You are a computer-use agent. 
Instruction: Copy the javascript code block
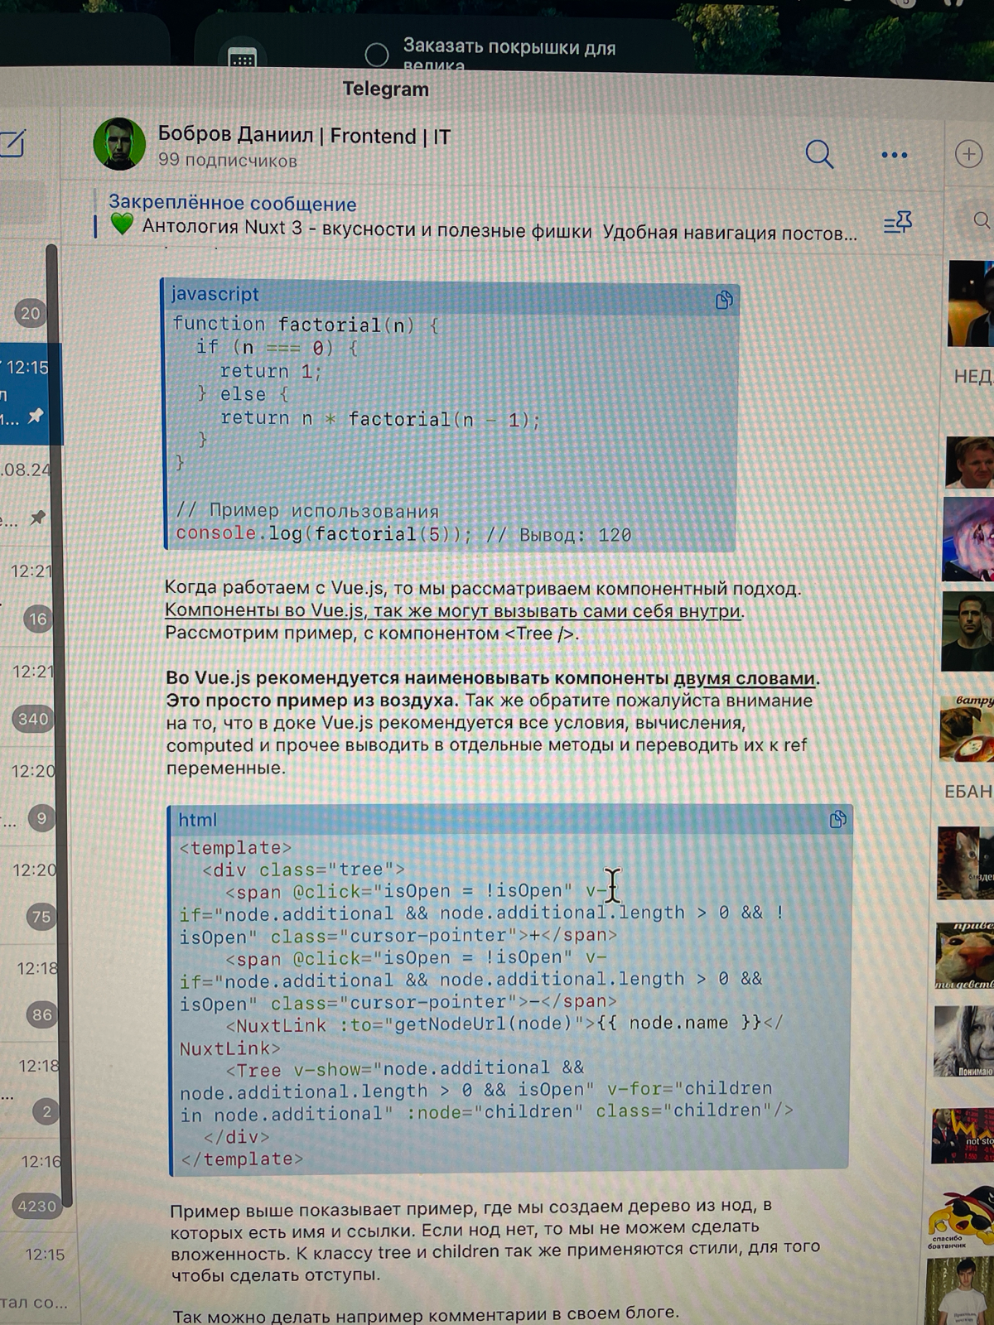point(724,300)
